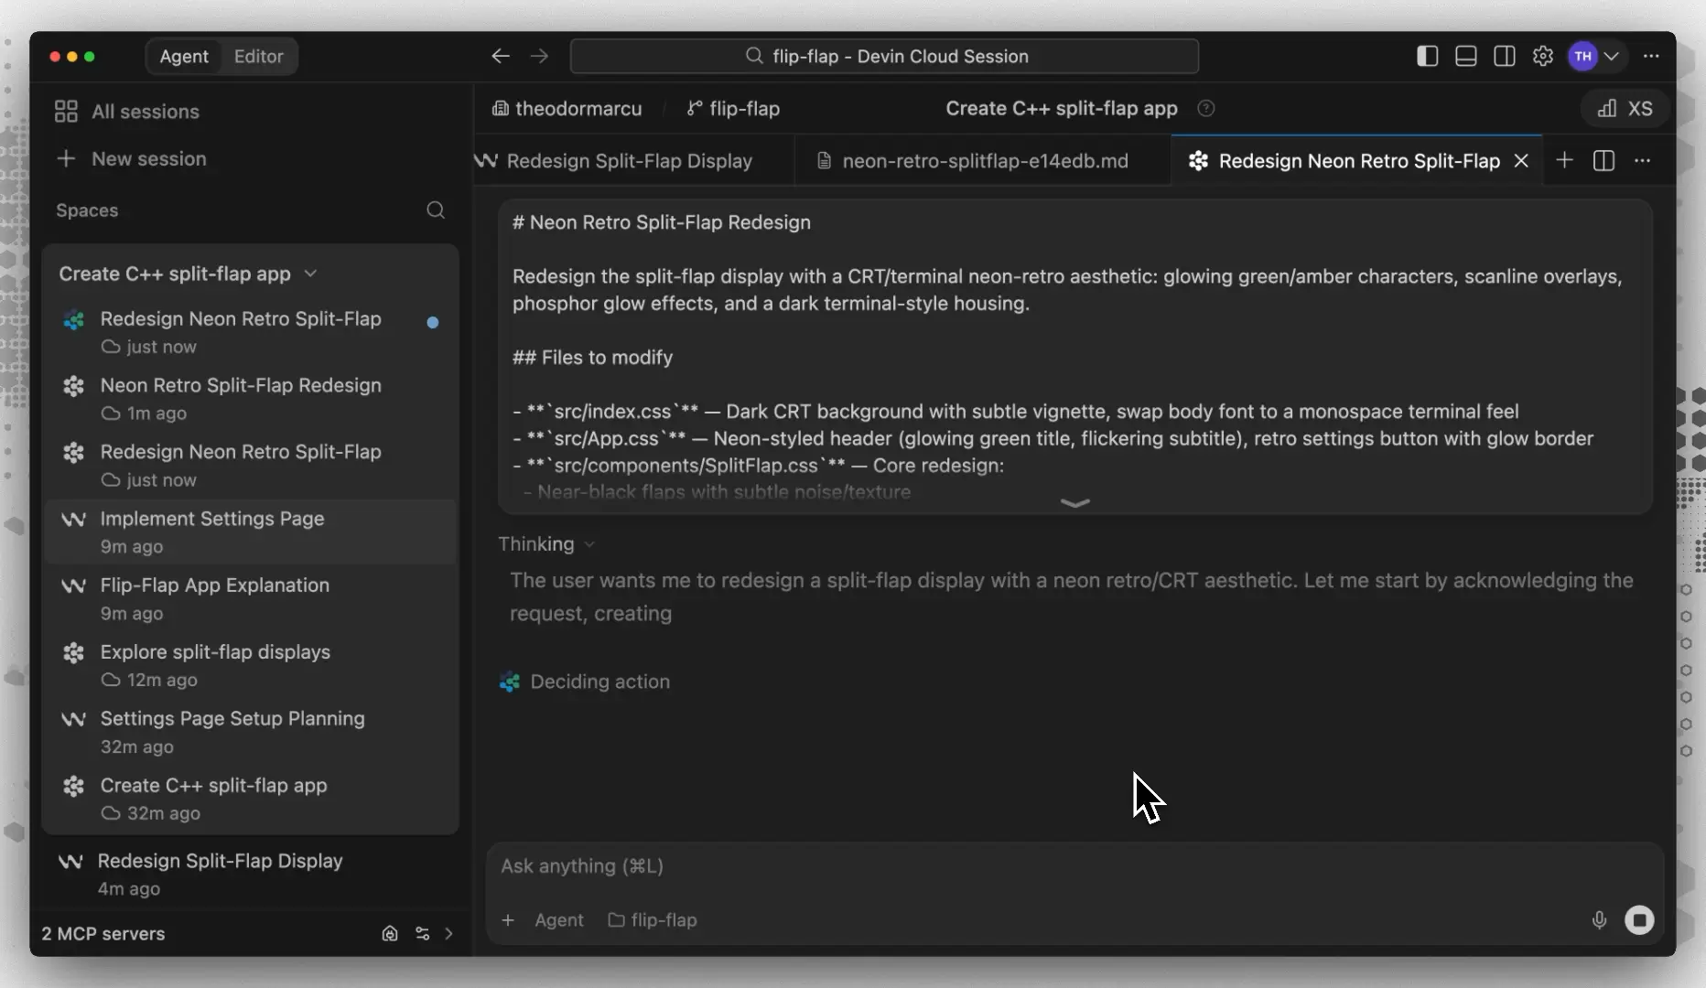Click theodormarcu repository breadcrumb
The width and height of the screenshot is (1706, 988).
tap(567, 108)
